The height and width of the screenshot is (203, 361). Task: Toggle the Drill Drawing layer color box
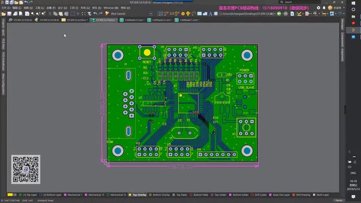[x=293, y=195]
